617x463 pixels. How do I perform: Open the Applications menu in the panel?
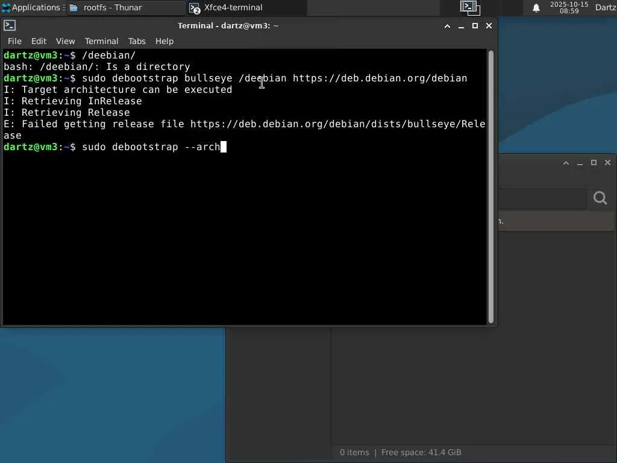coord(33,7)
